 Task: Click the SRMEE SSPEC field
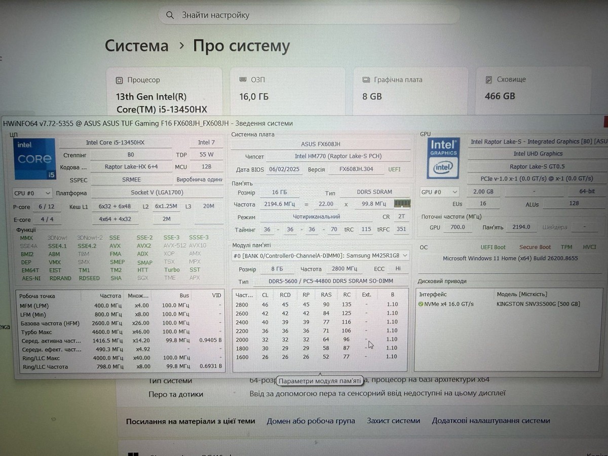(131, 180)
